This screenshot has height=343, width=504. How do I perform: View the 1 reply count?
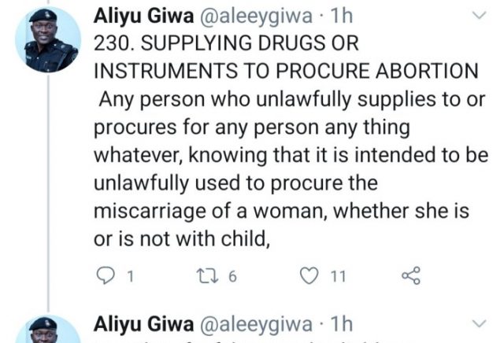130,276
